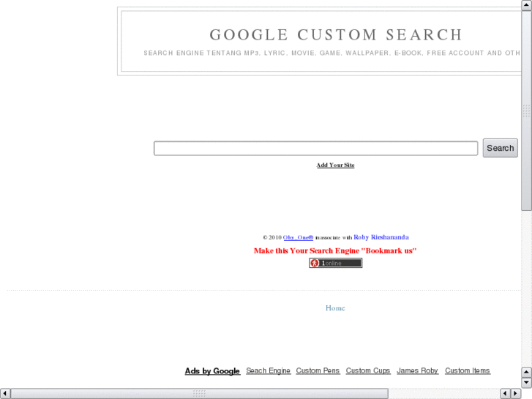Image resolution: width=532 pixels, height=399 pixels.
Task: Click the horizontal scrollbar thumb
Action: [200, 394]
